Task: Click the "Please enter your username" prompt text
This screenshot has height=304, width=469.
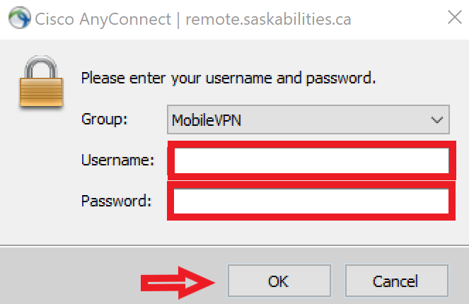Action: tap(176, 78)
